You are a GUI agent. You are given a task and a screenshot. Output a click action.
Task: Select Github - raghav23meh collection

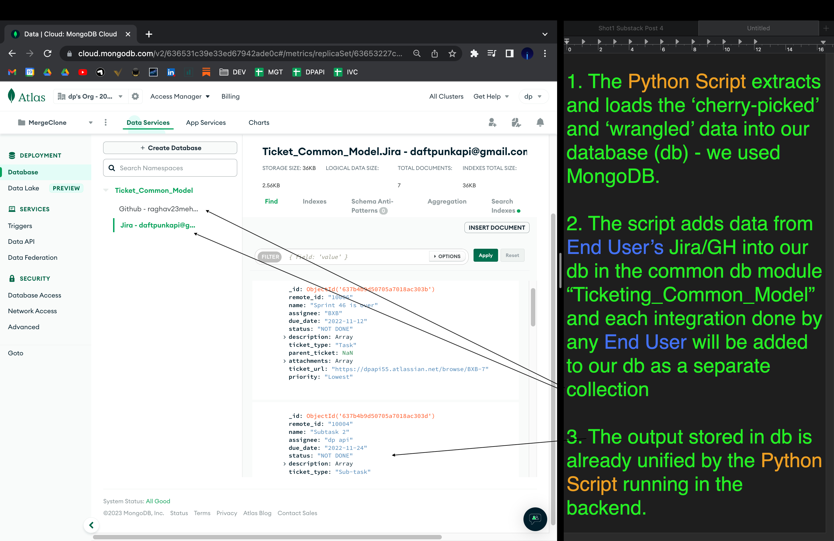click(158, 209)
